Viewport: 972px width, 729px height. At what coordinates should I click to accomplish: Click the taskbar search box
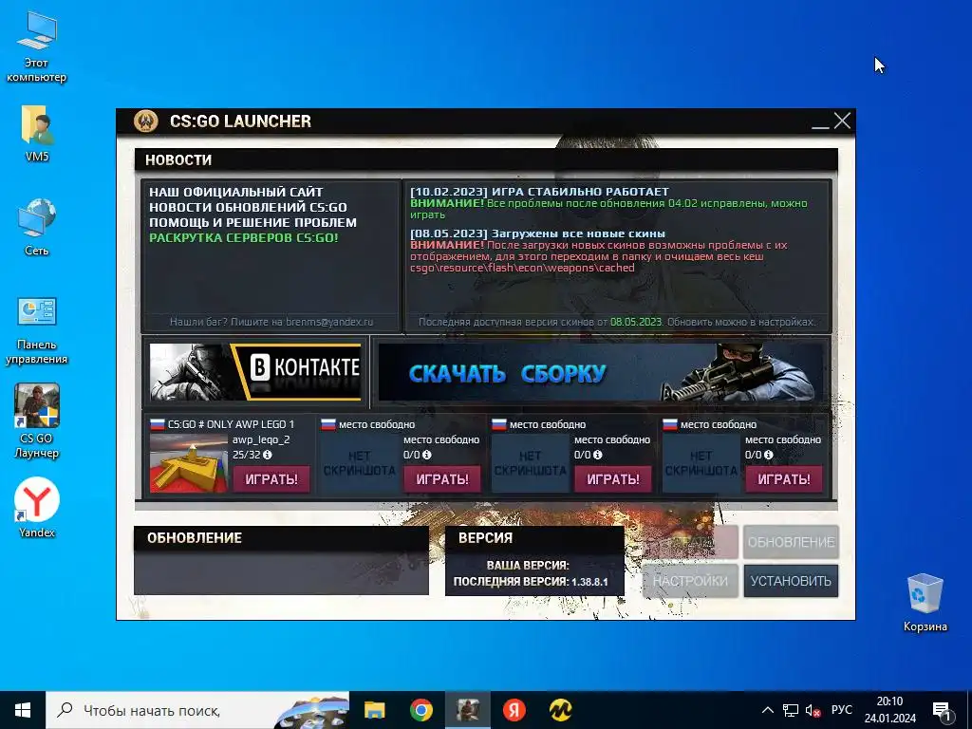(197, 710)
